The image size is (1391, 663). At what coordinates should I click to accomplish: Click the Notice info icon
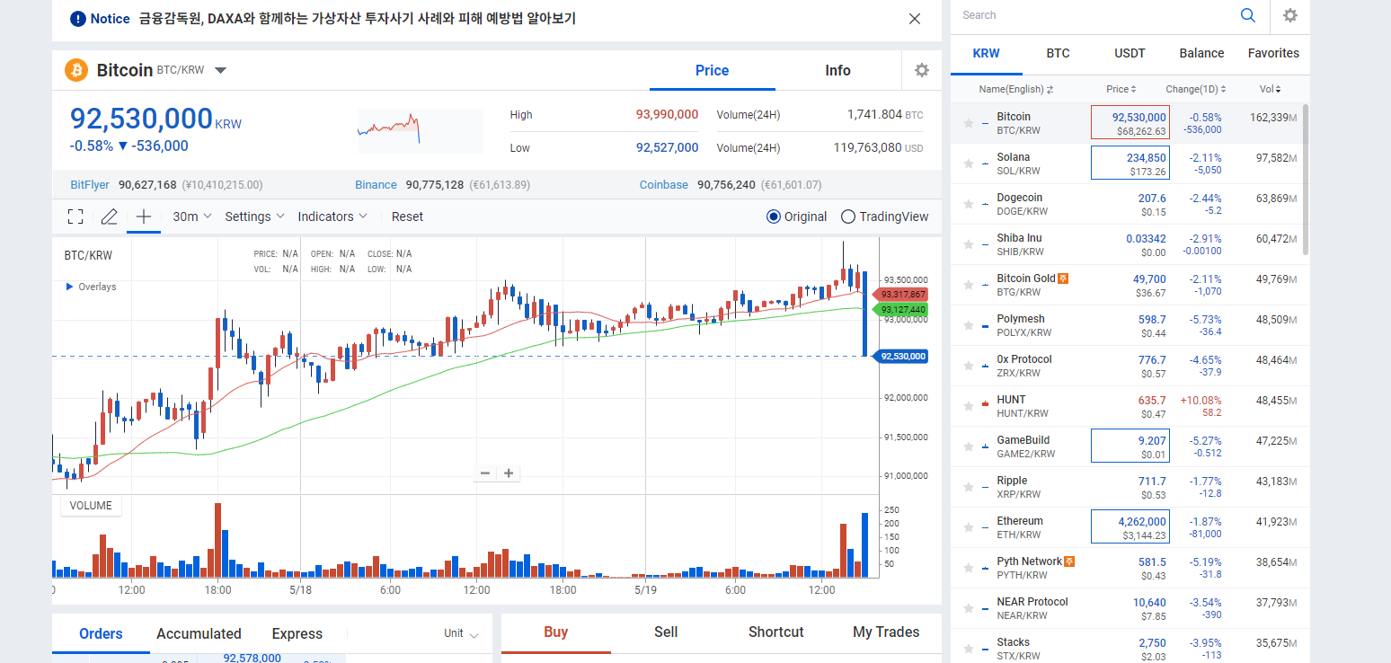(x=78, y=19)
